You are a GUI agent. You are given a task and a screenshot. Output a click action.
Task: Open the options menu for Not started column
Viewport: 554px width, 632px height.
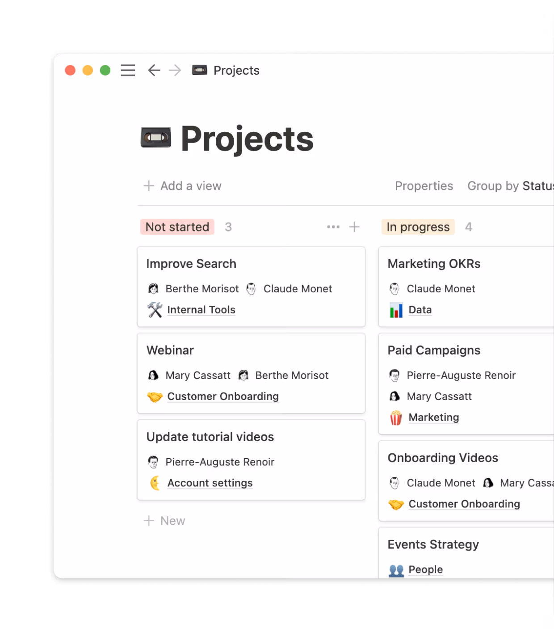point(333,227)
